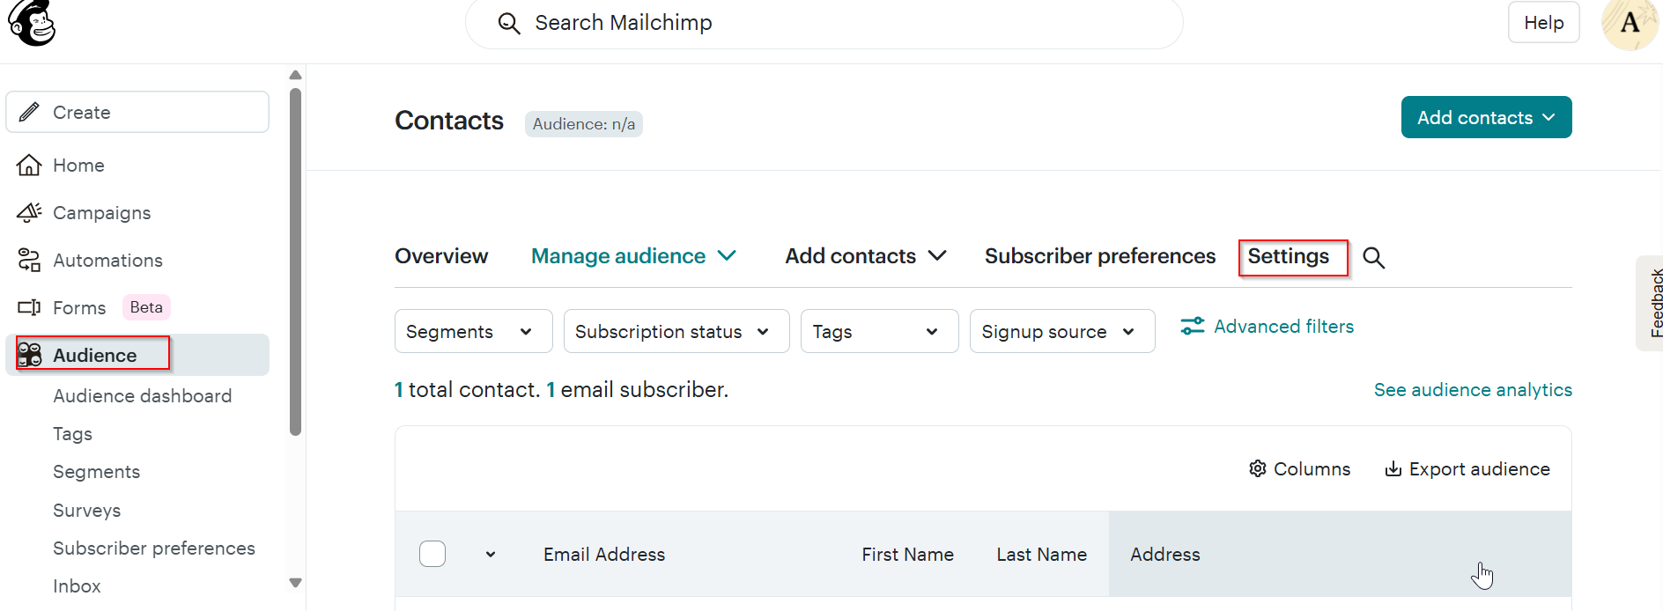Click the Add contacts teal button
The height and width of the screenshot is (611, 1663).
point(1485,118)
